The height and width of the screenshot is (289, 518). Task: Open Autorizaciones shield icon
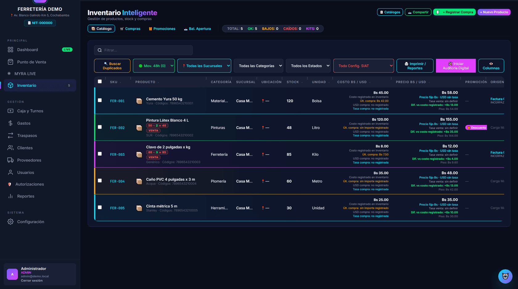pyautogui.click(x=10, y=184)
